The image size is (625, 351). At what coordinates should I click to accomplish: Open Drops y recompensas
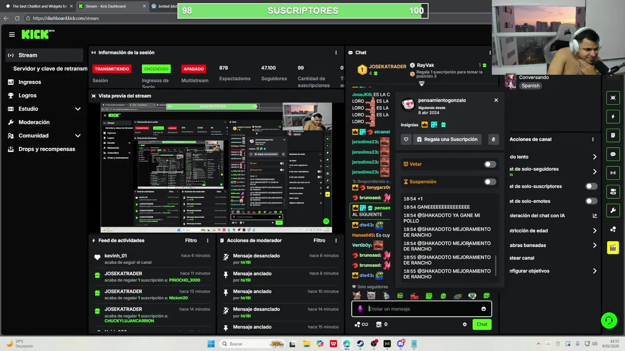pyautogui.click(x=47, y=149)
